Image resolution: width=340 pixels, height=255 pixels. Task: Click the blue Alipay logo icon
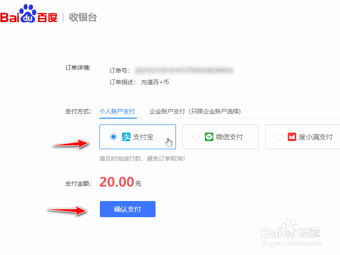[x=126, y=137]
